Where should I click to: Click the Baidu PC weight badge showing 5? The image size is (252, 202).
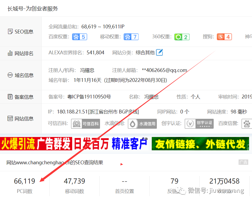click(x=79, y=37)
